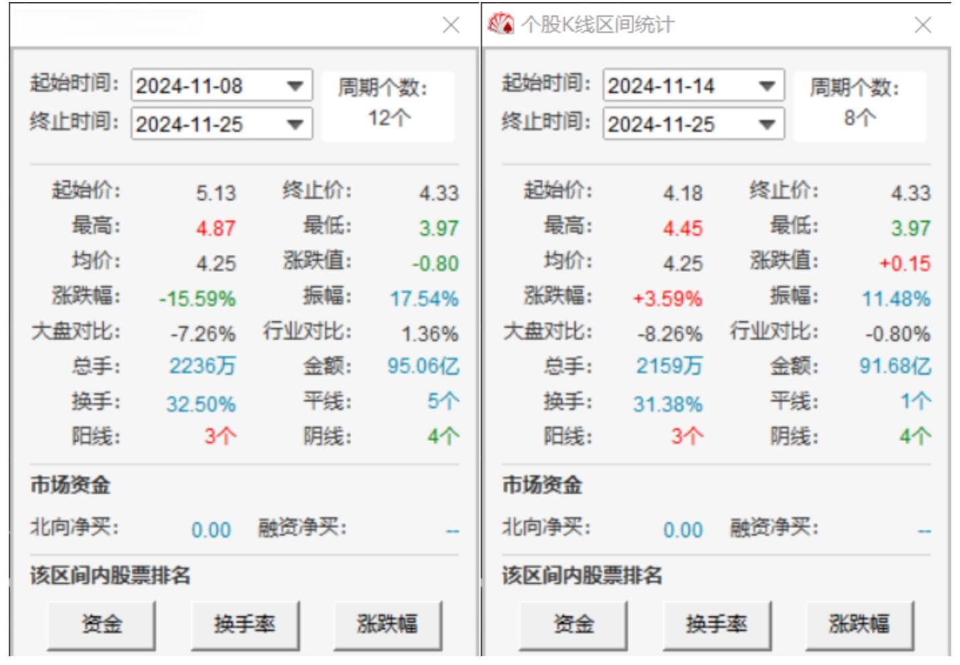
Task: Click the 31.38% turnover value
Action: [668, 404]
